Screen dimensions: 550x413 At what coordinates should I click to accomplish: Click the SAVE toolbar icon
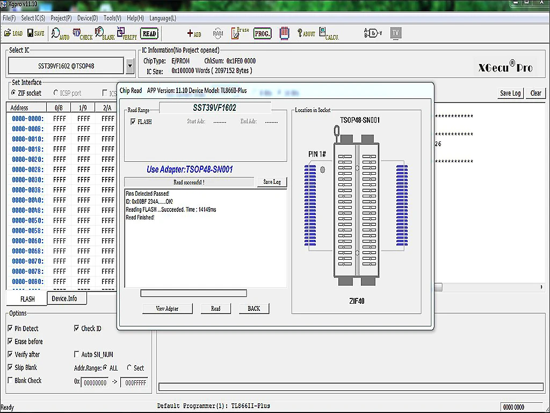click(x=35, y=33)
